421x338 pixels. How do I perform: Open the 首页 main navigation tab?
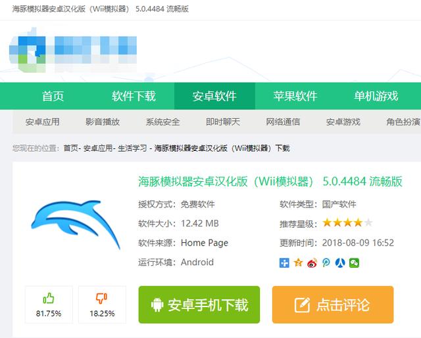click(x=53, y=96)
